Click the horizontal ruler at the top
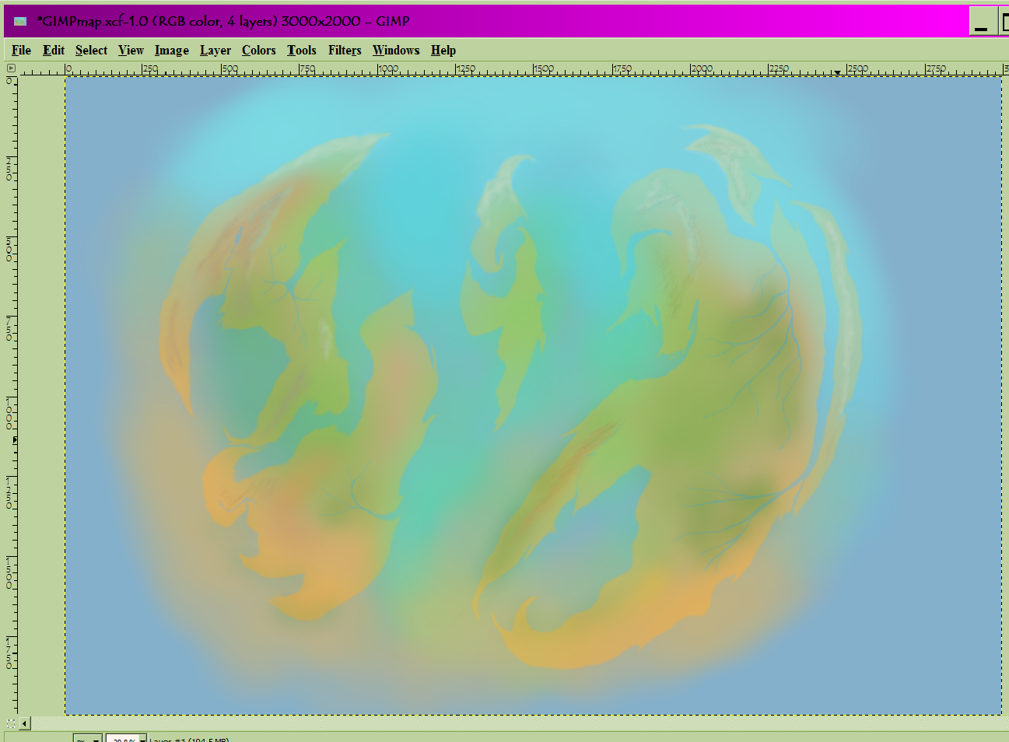Viewport: 1009px width, 742px height. (x=513, y=69)
